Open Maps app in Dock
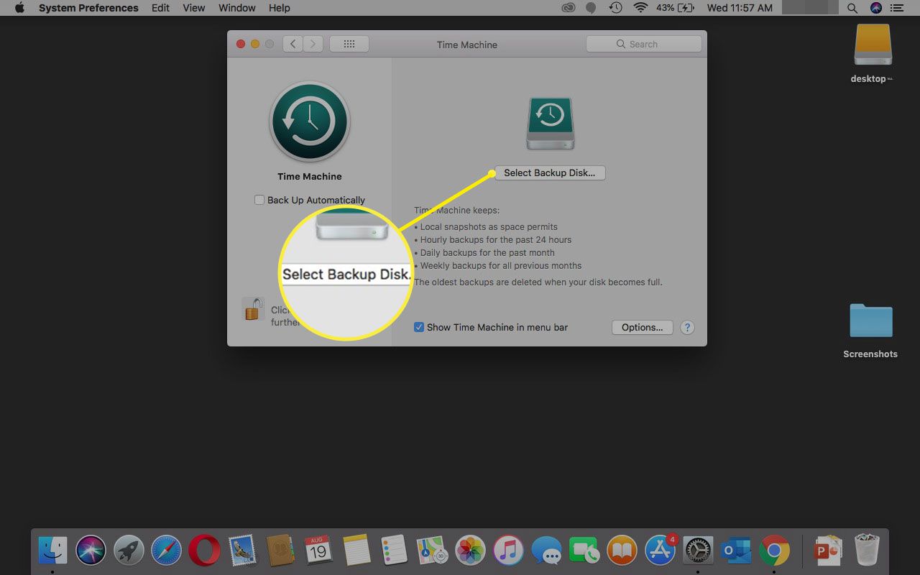The width and height of the screenshot is (920, 575). [433, 551]
